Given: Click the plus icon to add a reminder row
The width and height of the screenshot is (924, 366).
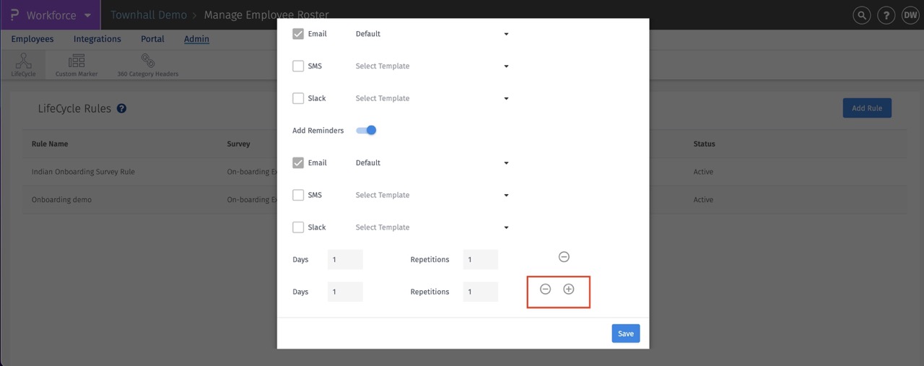Looking at the screenshot, I should (x=569, y=289).
